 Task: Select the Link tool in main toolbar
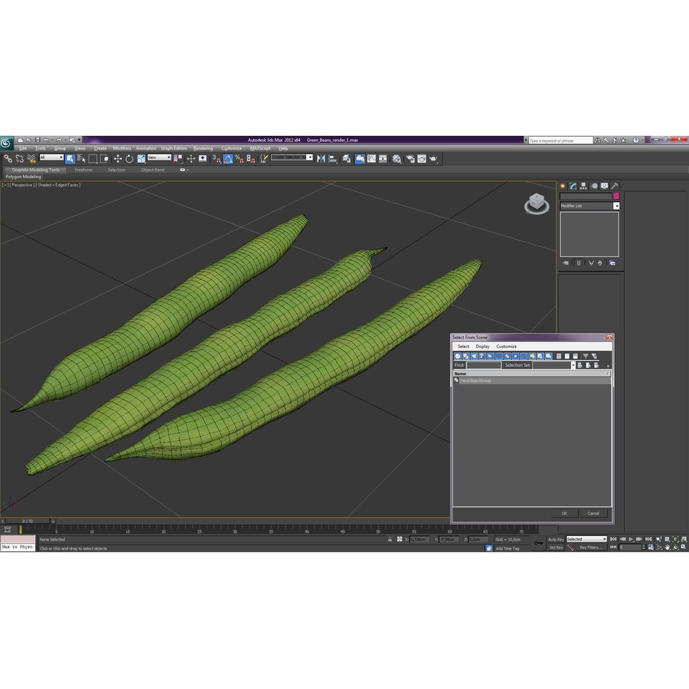pos(8,159)
